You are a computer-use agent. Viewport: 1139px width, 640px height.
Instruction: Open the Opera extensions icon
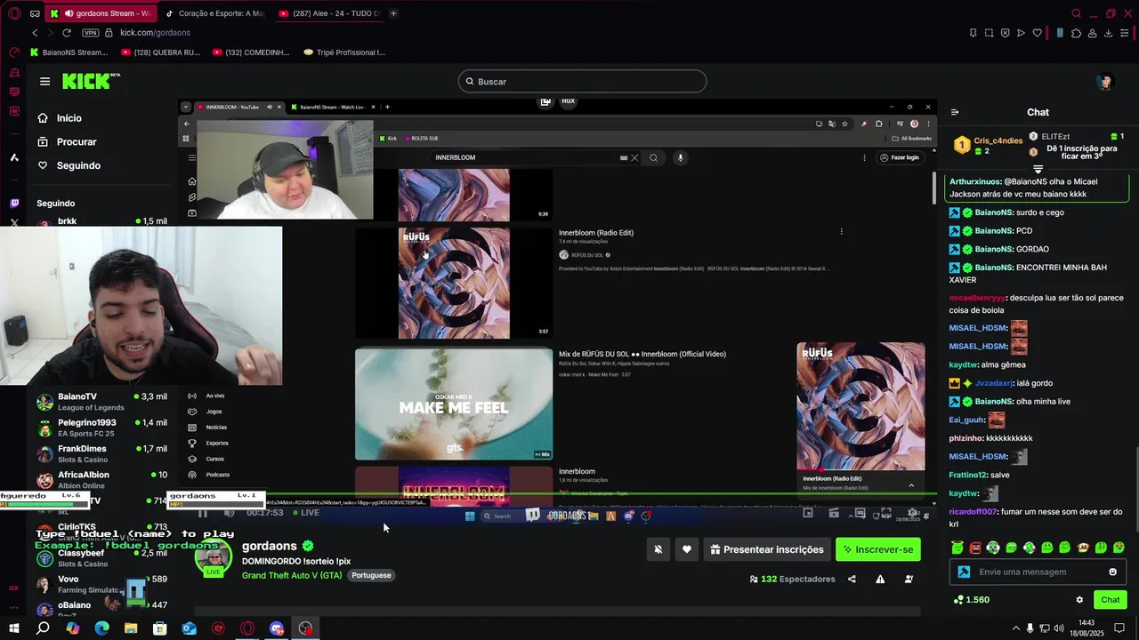click(x=1076, y=33)
